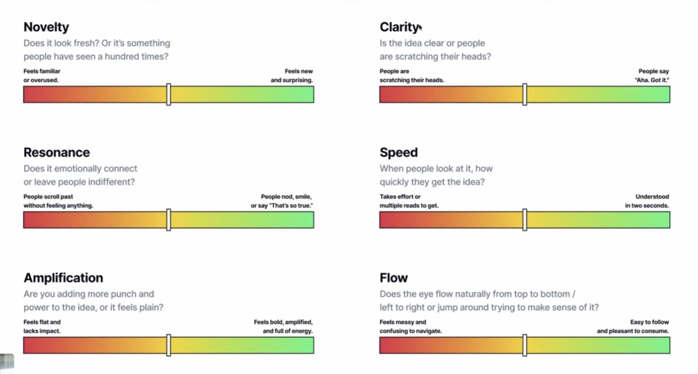Click the Clarity slider handle
The image size is (698, 374).
pyautogui.click(x=525, y=94)
